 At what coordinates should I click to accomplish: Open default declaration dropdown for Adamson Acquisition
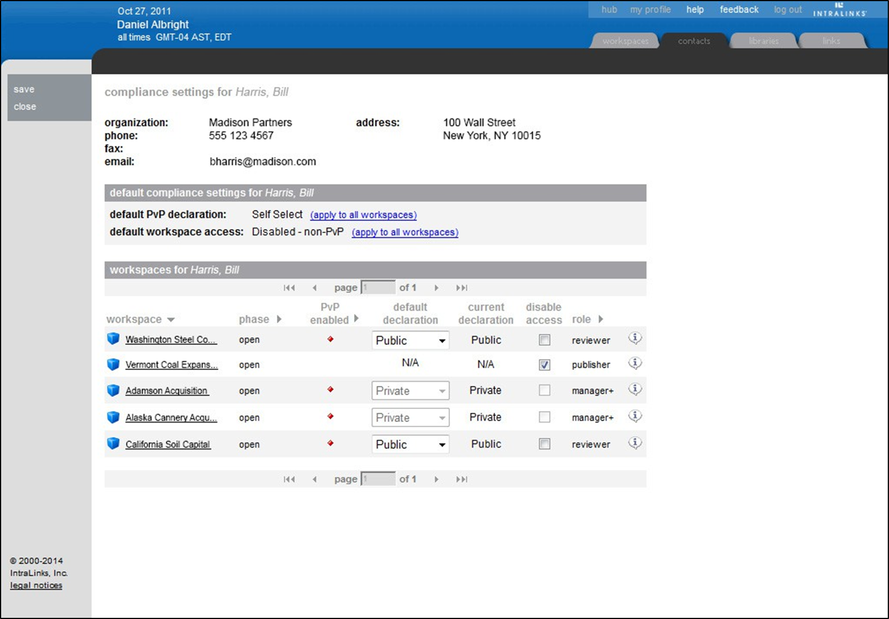410,391
